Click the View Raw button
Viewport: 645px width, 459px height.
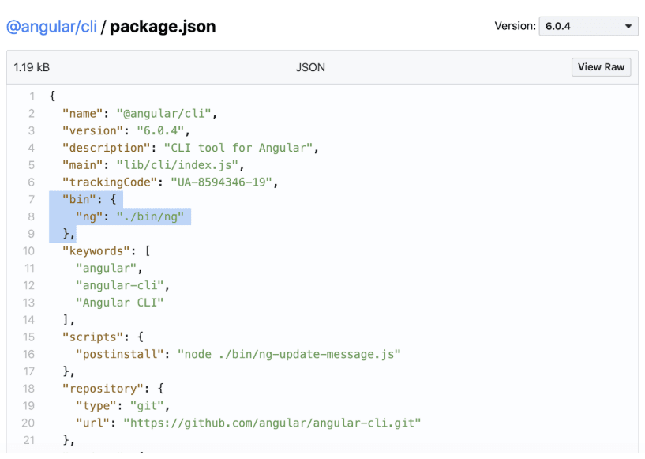[x=601, y=67]
